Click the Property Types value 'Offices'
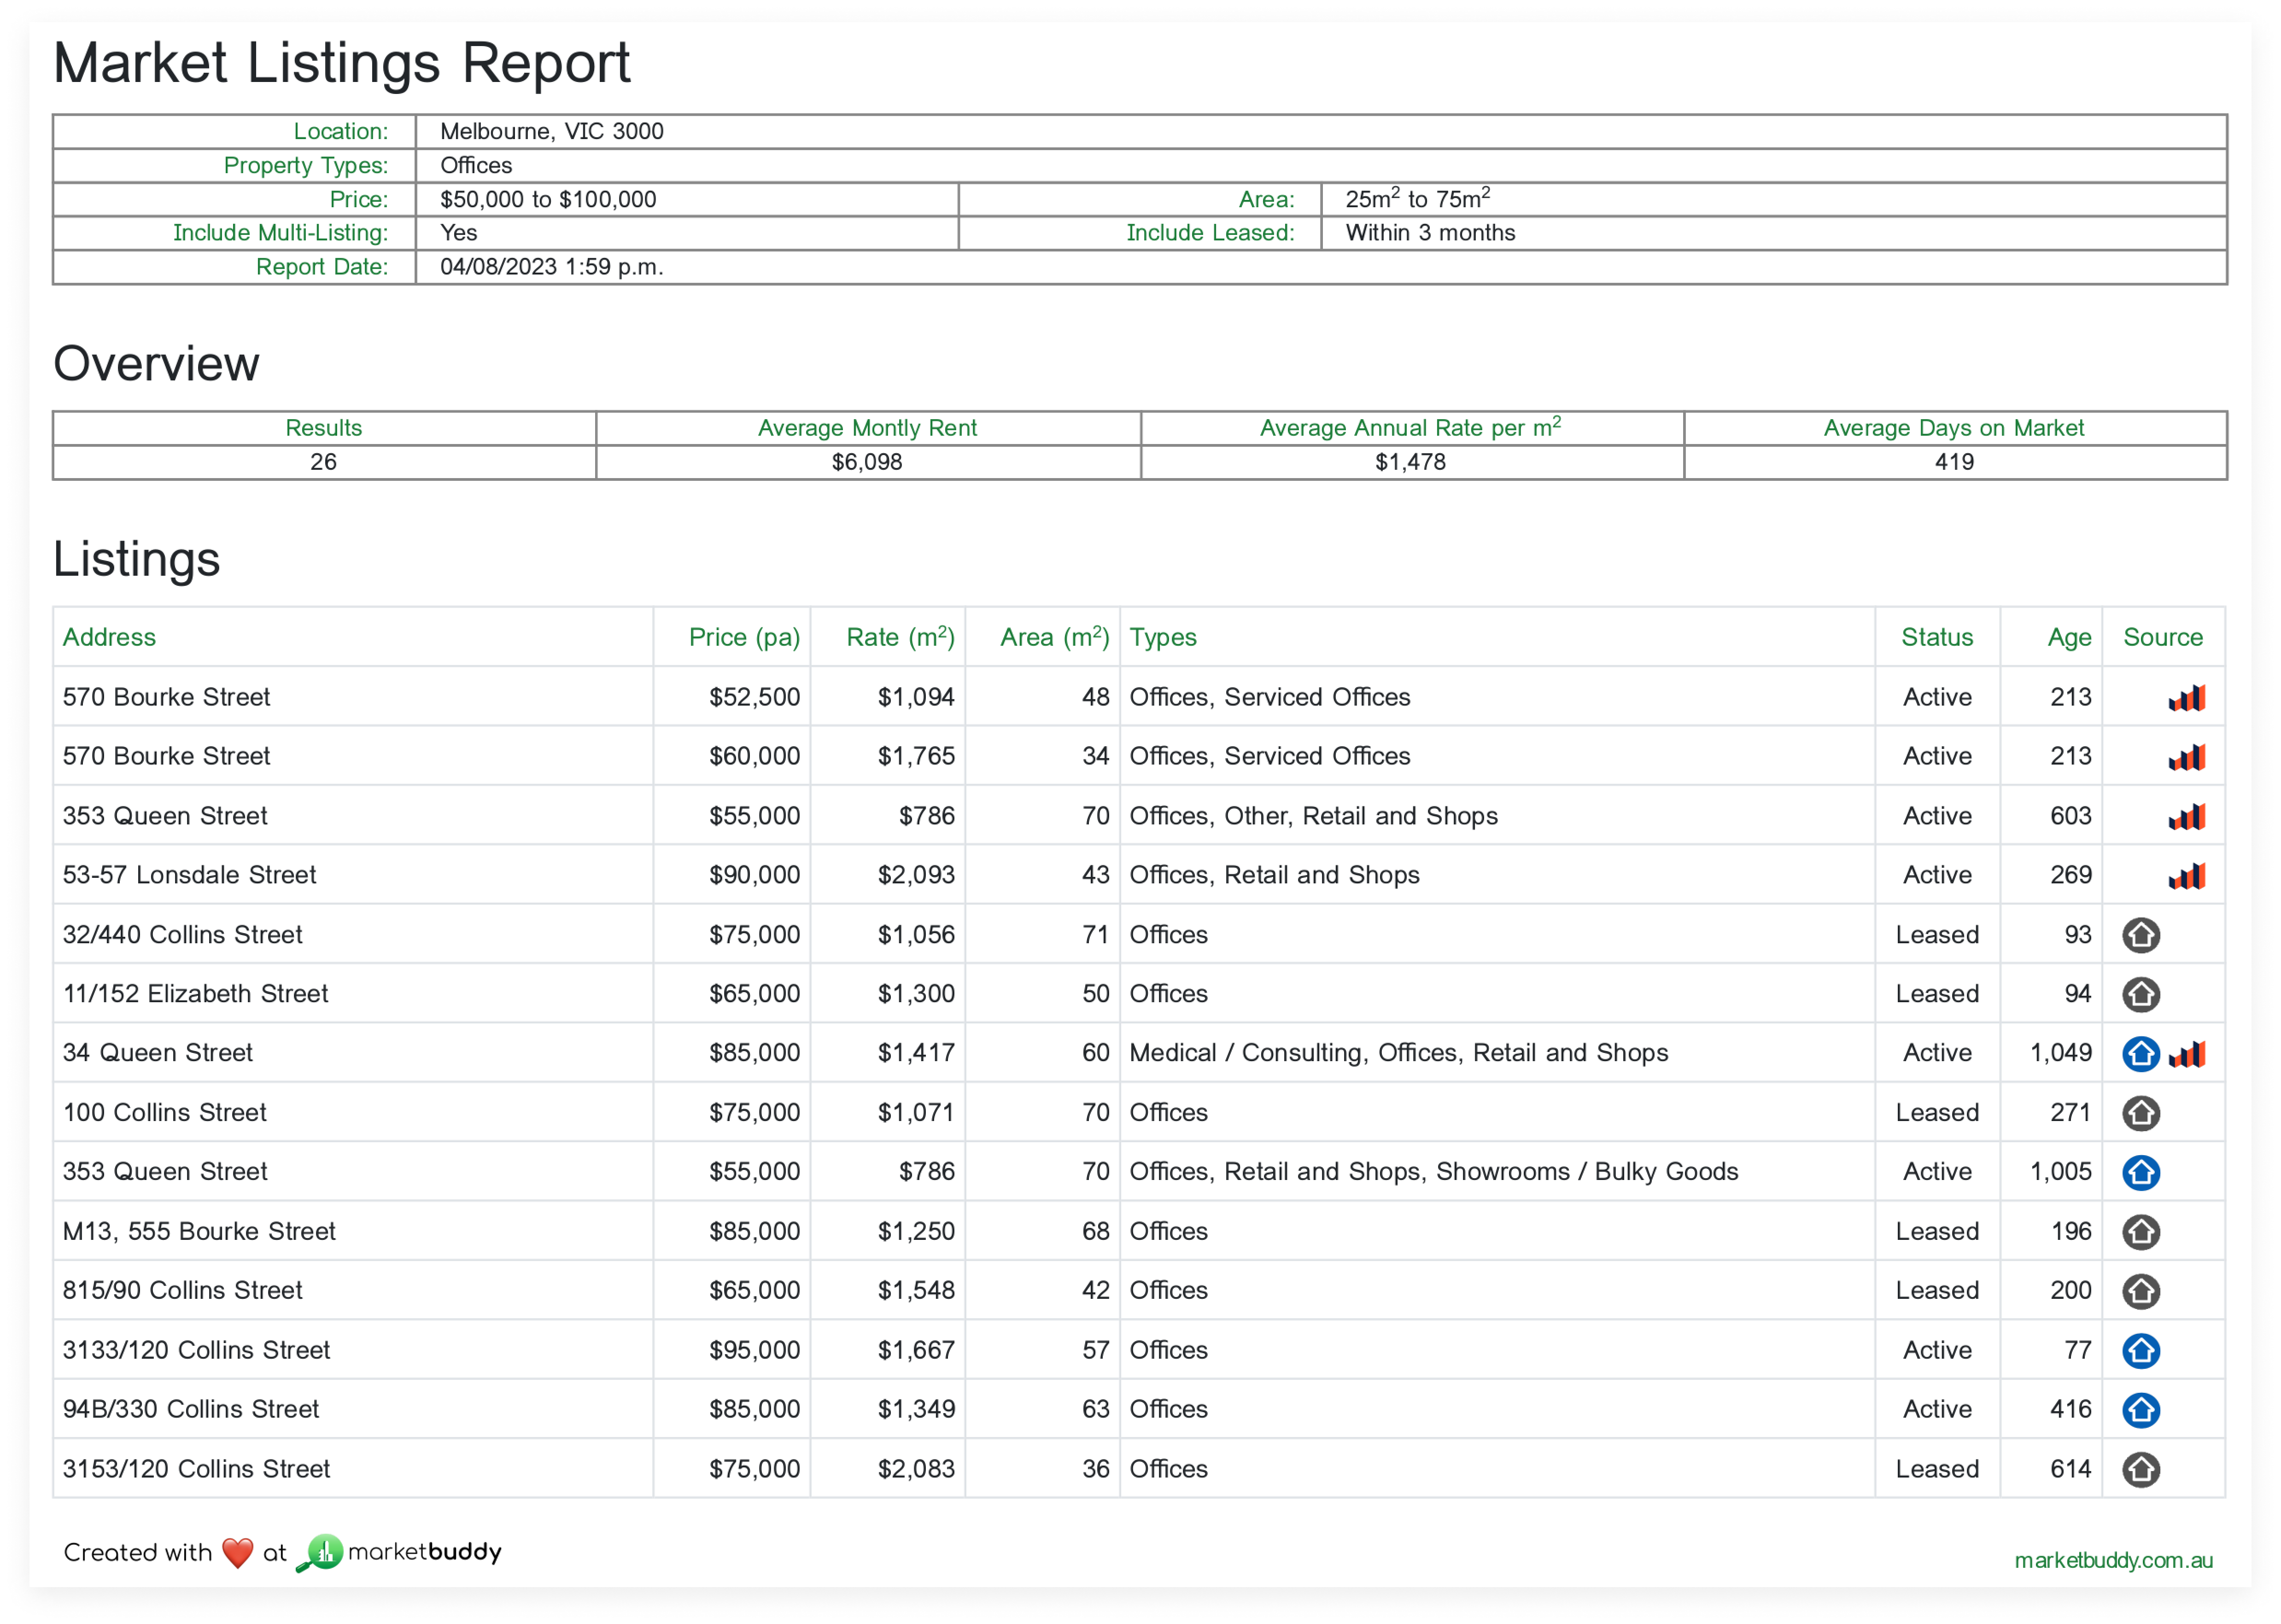Image resolution: width=2281 pixels, height=1624 pixels. 475,165
